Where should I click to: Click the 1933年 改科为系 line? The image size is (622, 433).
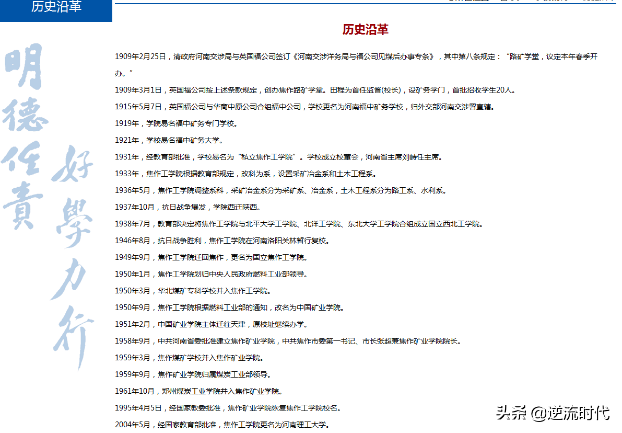(x=247, y=174)
